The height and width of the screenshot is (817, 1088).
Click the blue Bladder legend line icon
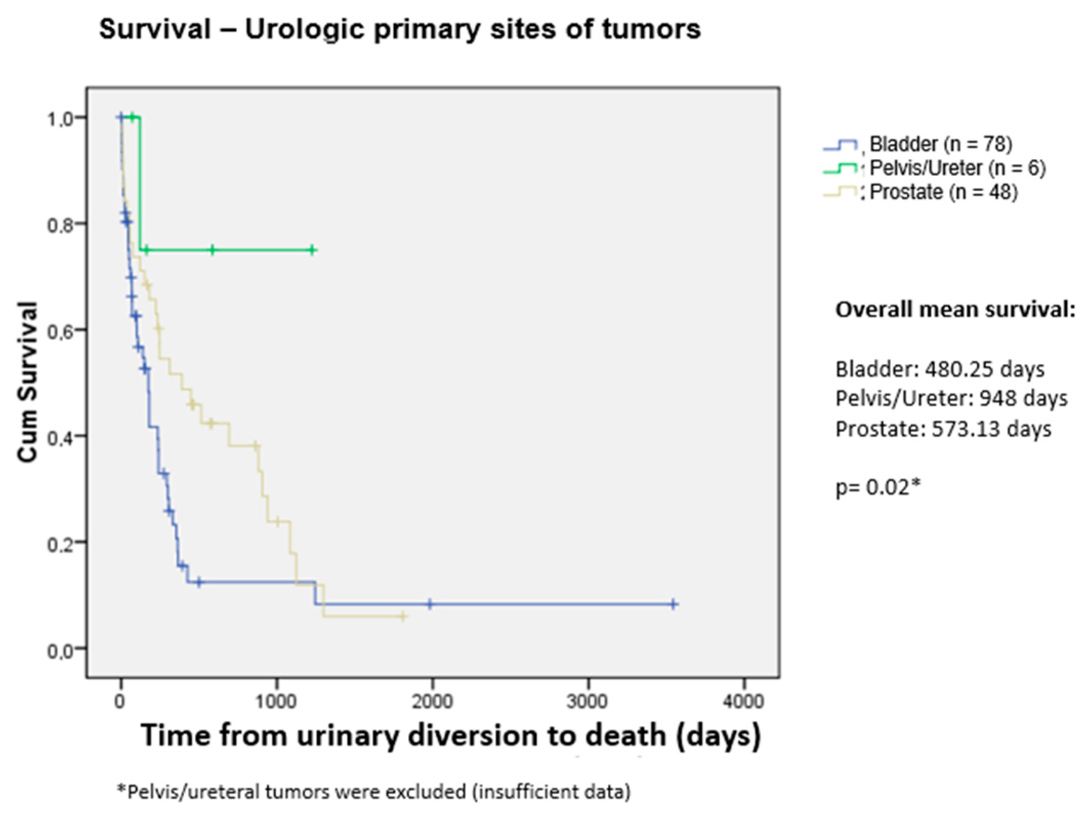click(840, 145)
